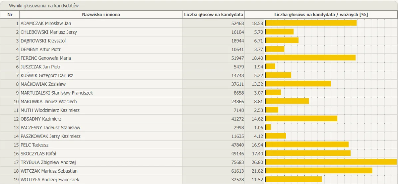The width and height of the screenshot is (398, 184).
Task: Click the 'Nazwisko i imiona' column header
Action: [101, 15]
